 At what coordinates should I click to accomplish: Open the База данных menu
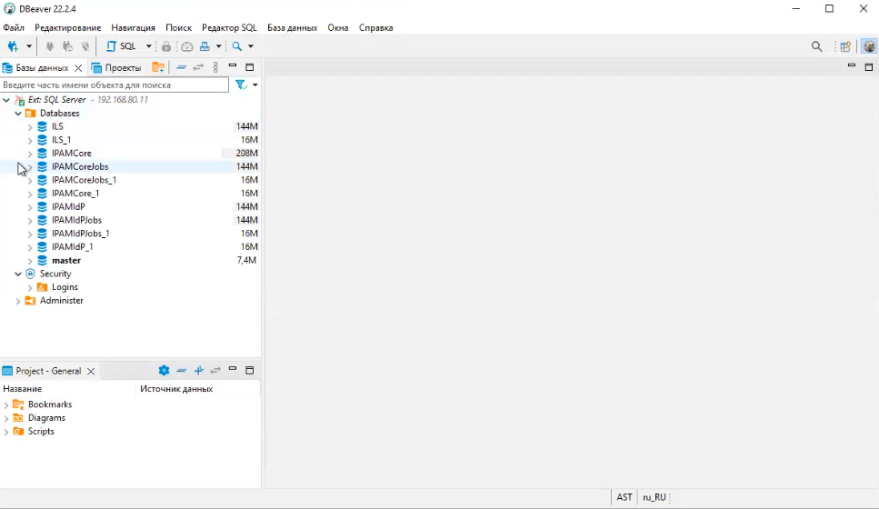click(292, 27)
